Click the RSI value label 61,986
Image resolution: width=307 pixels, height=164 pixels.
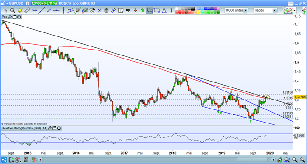[x=299, y=135]
